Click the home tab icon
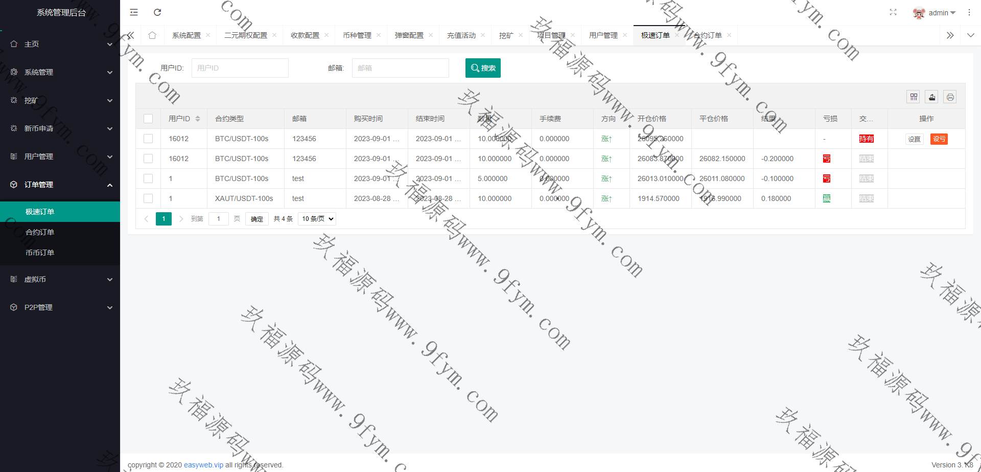Image resolution: width=981 pixels, height=472 pixels. point(152,35)
